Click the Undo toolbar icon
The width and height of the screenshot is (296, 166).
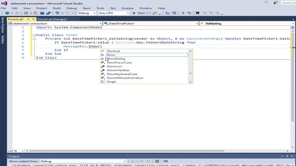pyautogui.click(x=57, y=13)
